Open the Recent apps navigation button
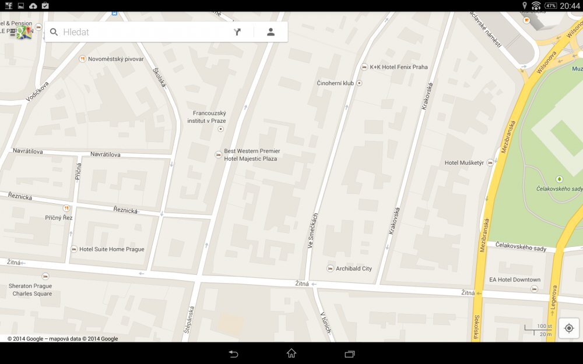The width and height of the screenshot is (583, 364). tap(349, 354)
